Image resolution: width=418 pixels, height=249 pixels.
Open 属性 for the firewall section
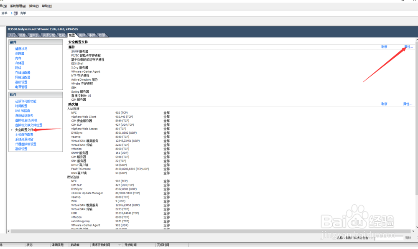(408, 104)
